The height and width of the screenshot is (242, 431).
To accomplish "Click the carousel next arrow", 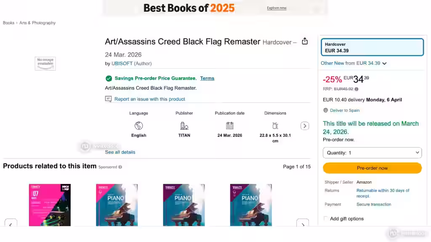I will (303, 225).
